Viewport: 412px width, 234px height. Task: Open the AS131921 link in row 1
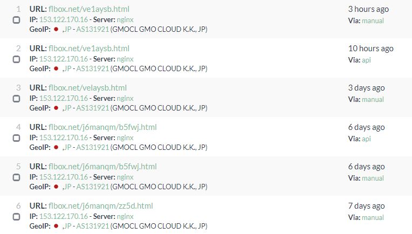(92, 29)
